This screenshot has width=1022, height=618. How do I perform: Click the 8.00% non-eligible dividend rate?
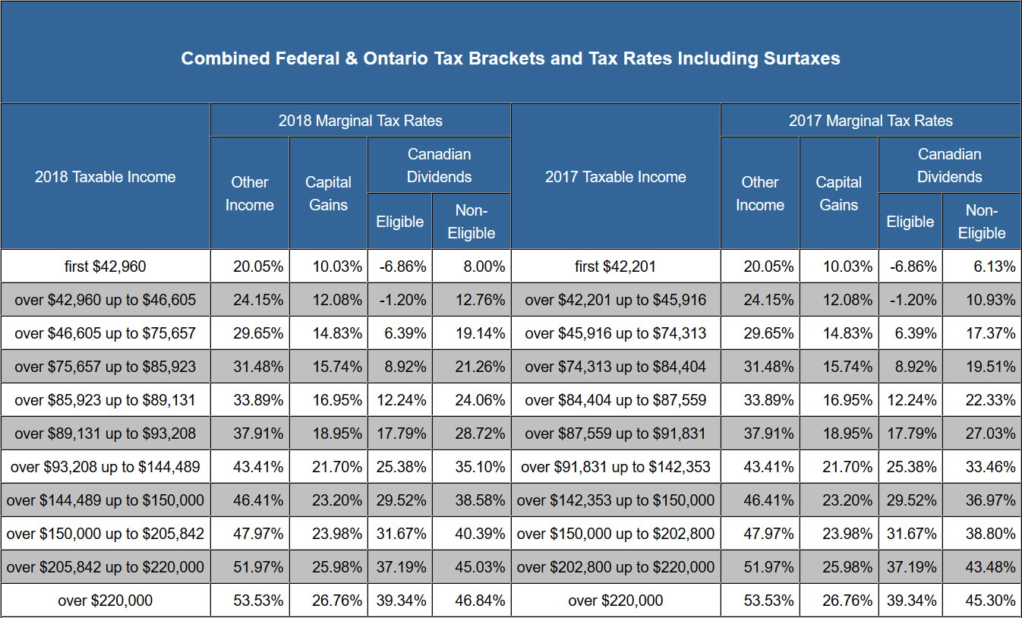pos(471,266)
